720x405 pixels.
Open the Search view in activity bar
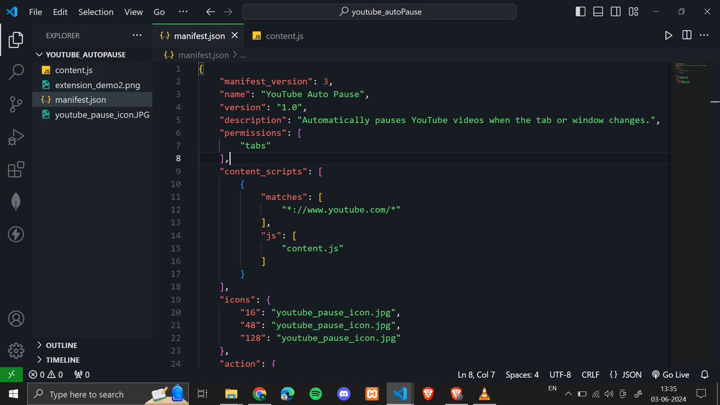coord(16,71)
